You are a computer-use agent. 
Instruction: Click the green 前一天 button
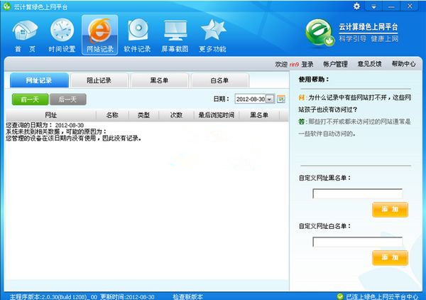(30, 99)
